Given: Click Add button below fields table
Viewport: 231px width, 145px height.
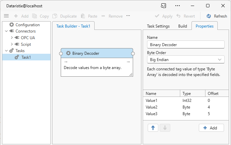Looking at the screenshot, I should [211, 128].
